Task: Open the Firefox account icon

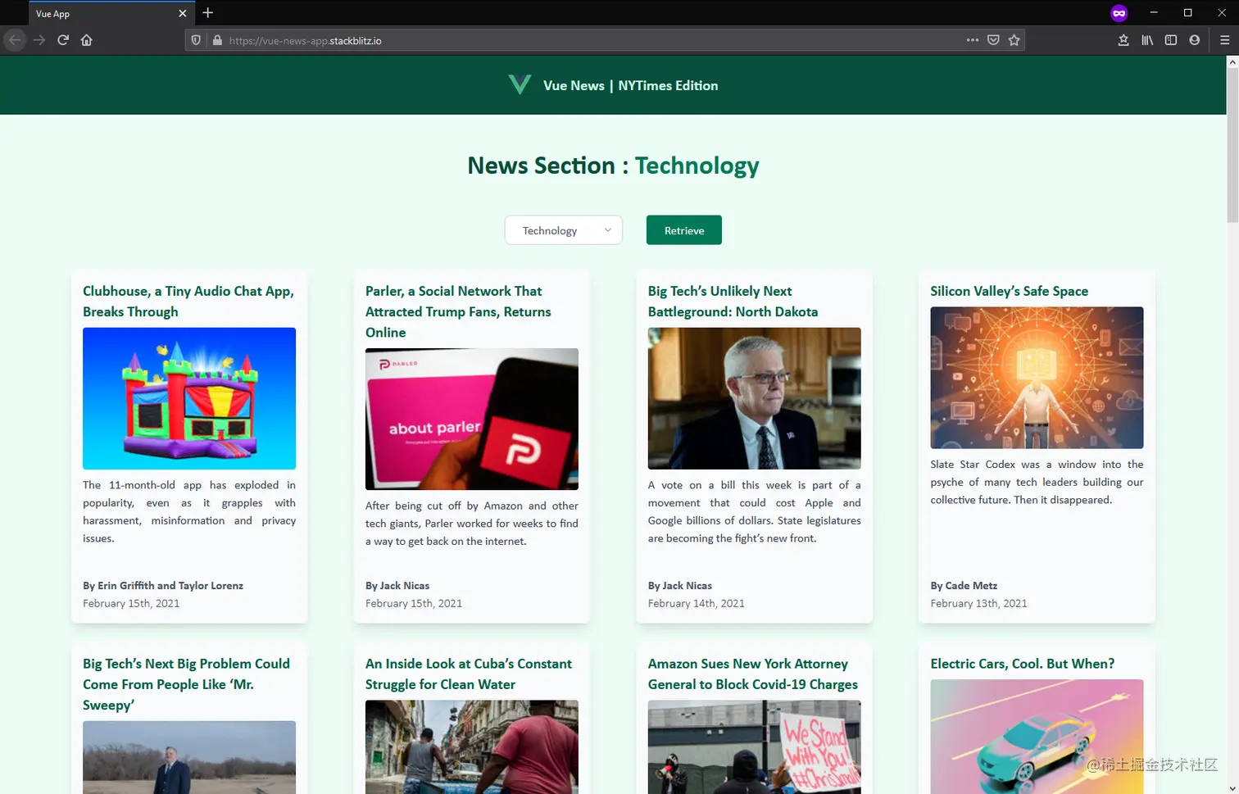Action: point(1195,39)
